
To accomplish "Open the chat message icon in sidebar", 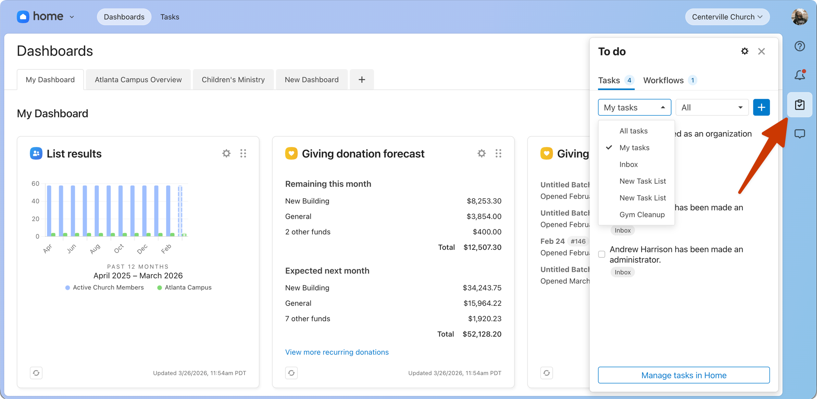I will point(799,134).
